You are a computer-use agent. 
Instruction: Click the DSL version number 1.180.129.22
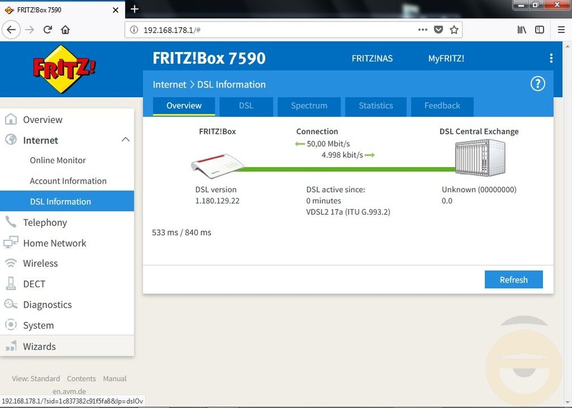click(218, 201)
